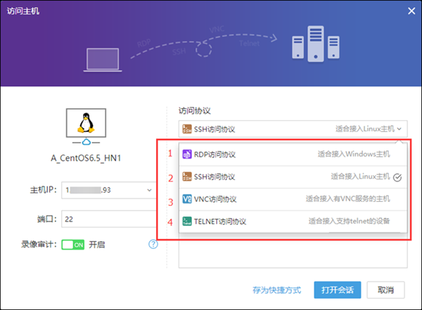Click the selected checkmark on SSH row

point(397,177)
